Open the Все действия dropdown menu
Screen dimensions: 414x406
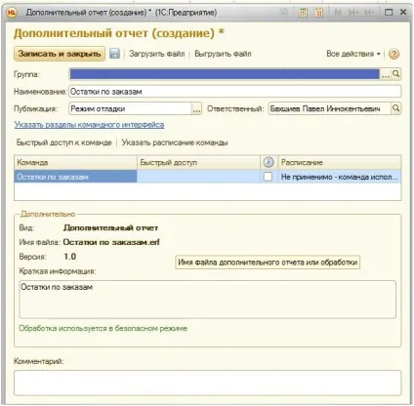pyautogui.click(x=353, y=54)
